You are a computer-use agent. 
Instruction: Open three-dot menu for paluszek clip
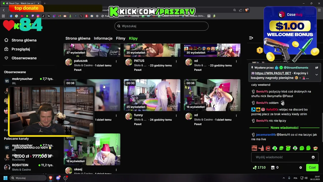[116, 61]
